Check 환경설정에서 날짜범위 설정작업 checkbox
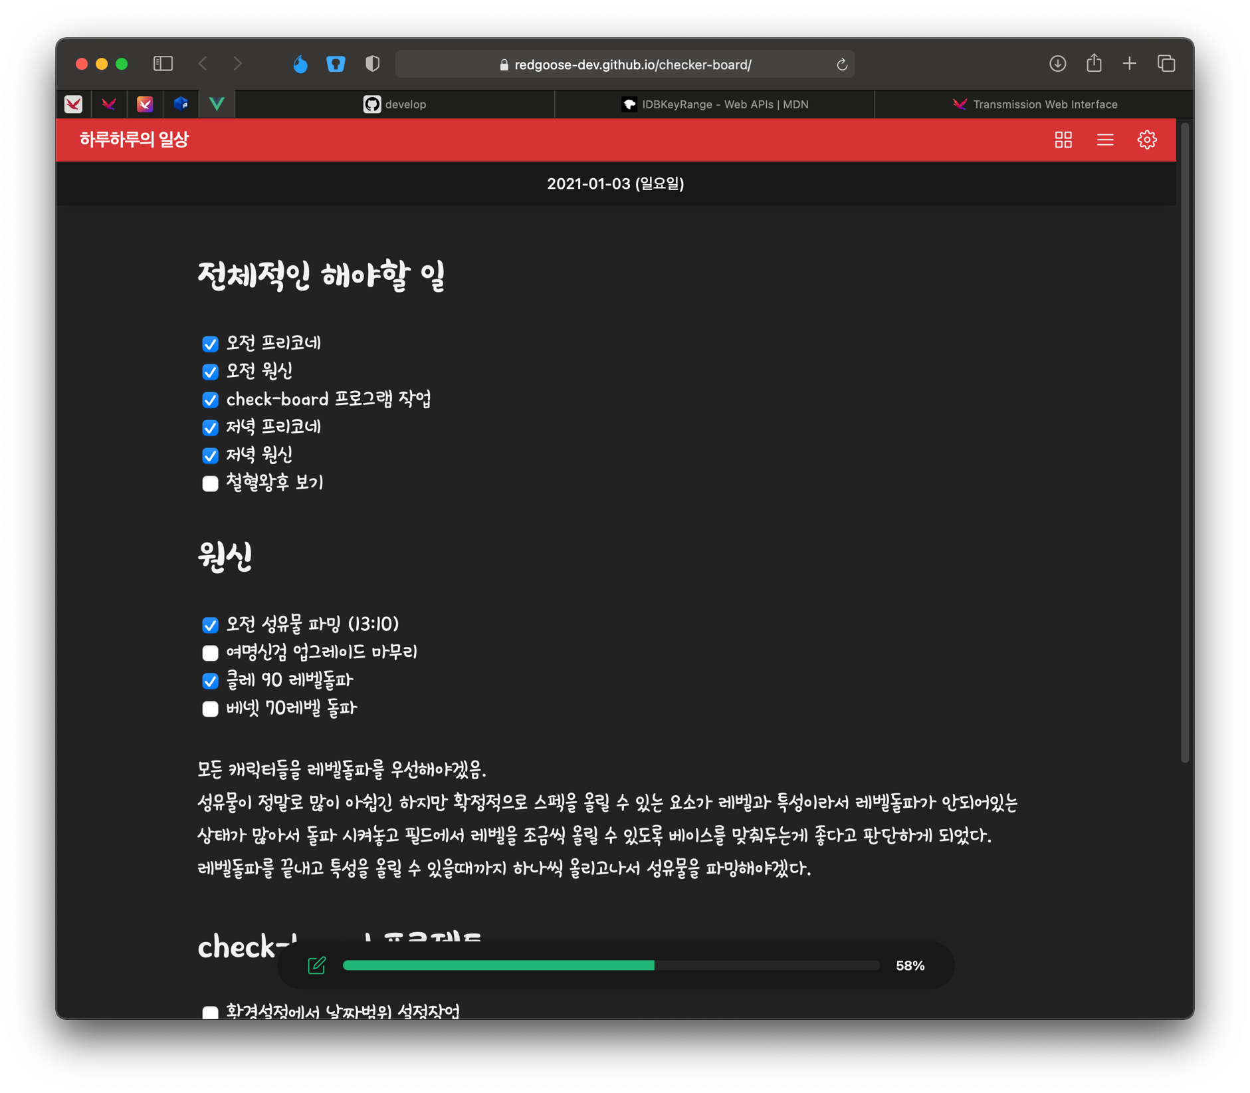Screen dimensions: 1250x1093 [210, 1012]
